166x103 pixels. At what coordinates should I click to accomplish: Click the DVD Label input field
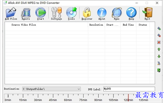tap(129, 89)
